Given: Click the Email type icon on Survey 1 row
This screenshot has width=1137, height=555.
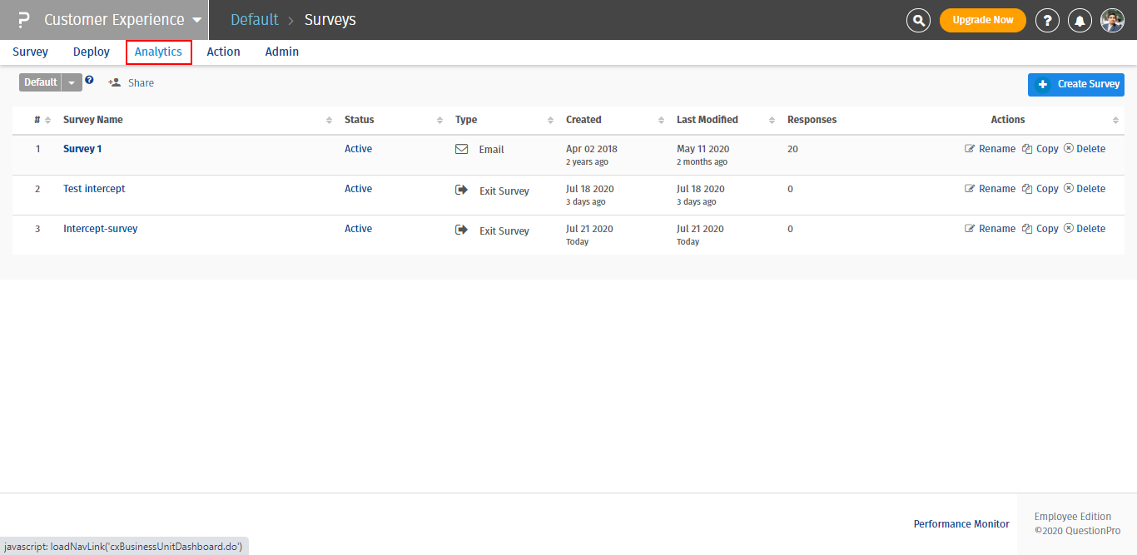Looking at the screenshot, I should (x=461, y=148).
